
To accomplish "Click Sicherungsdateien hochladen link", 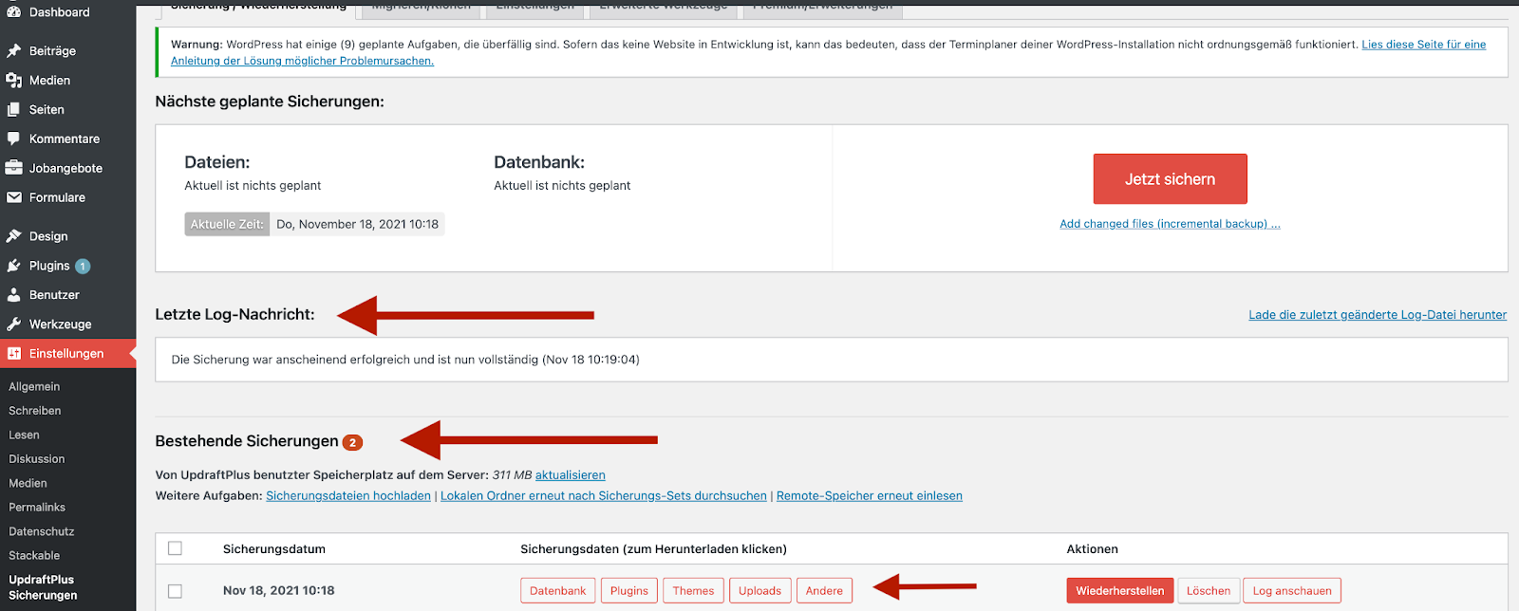I will point(348,496).
